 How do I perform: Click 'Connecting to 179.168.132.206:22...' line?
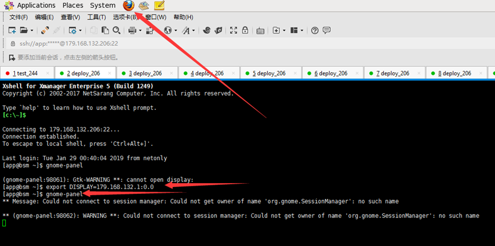pos(61,129)
